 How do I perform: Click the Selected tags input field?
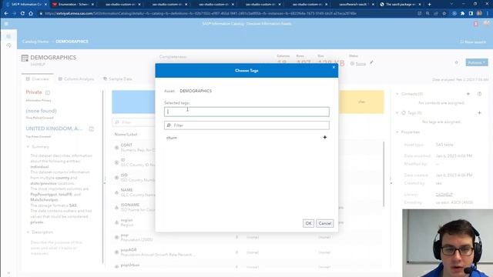point(246,112)
